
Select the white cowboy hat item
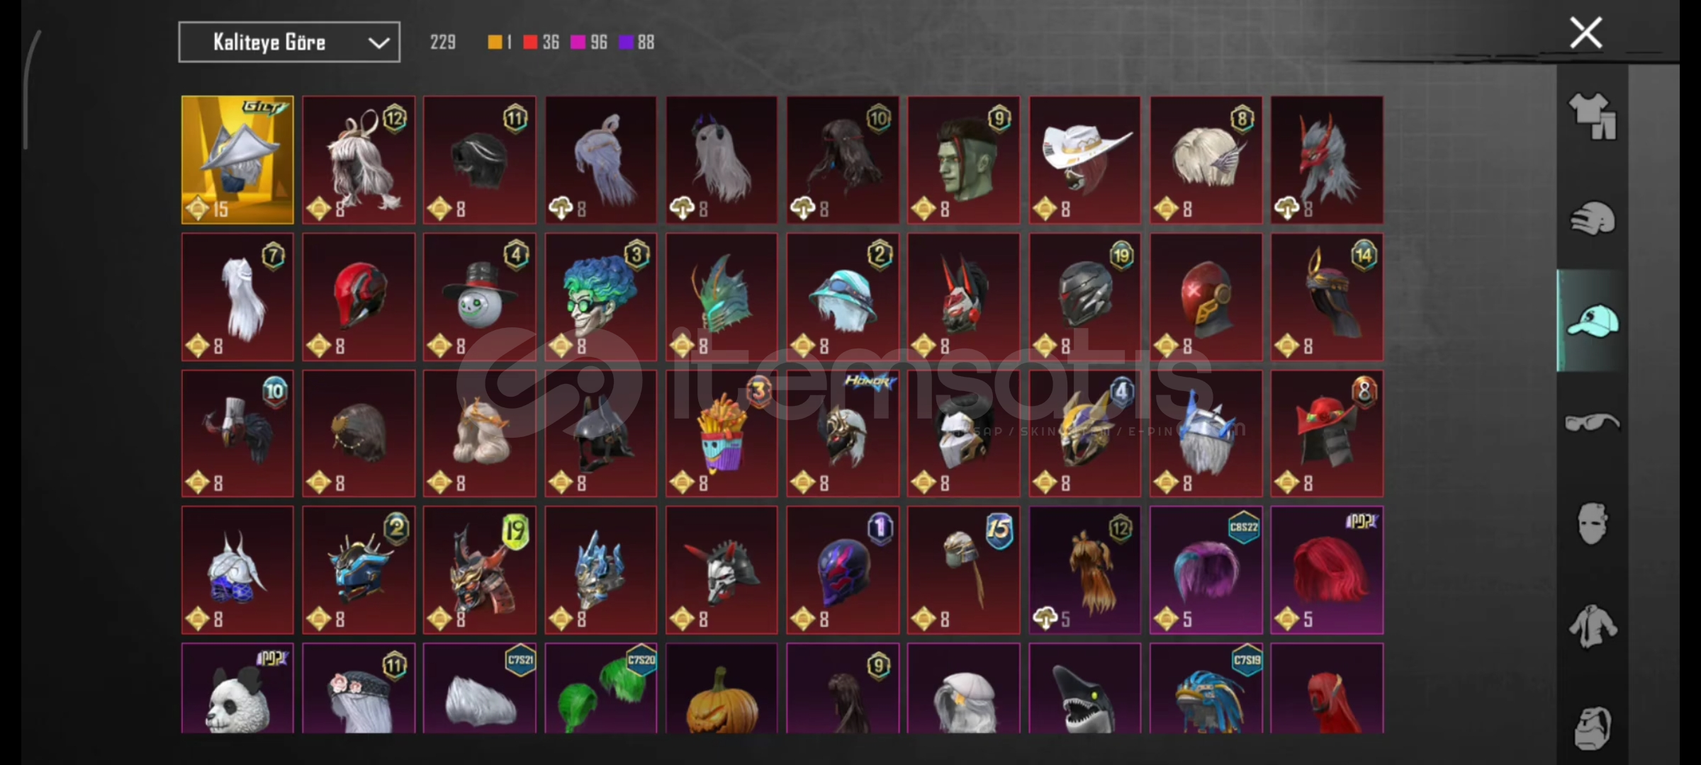pyautogui.click(x=1084, y=160)
